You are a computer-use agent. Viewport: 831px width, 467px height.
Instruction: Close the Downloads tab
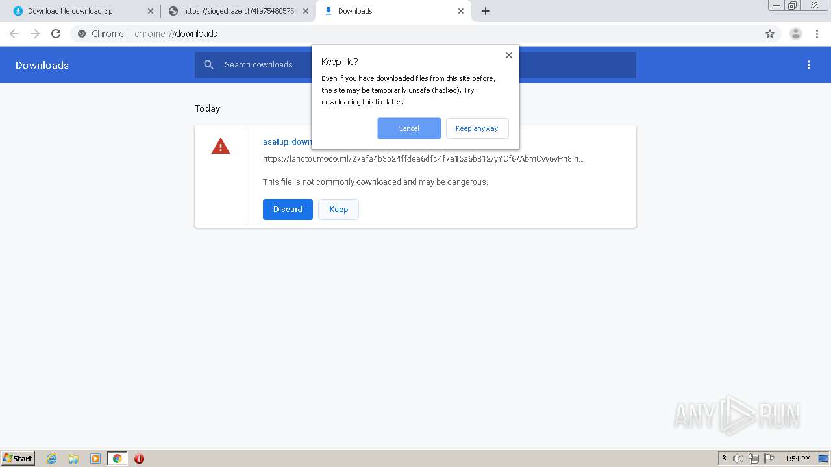[461, 11]
